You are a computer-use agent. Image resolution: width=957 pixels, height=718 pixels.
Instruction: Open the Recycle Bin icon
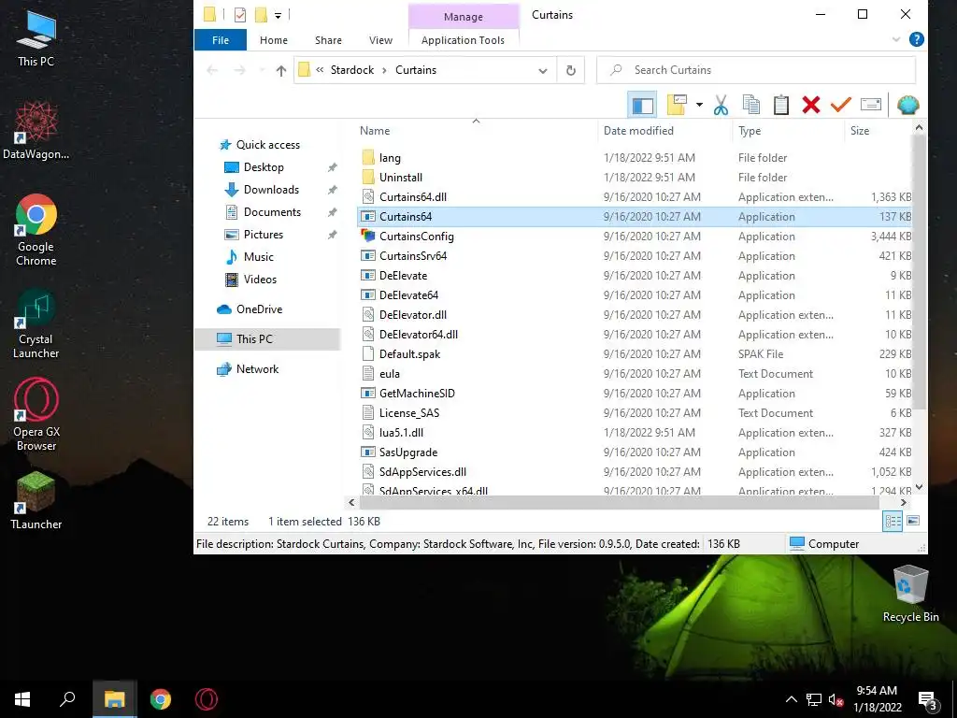[x=910, y=594]
